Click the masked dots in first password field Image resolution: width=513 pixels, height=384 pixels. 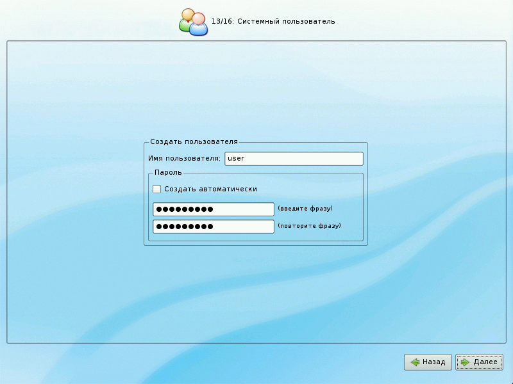point(185,209)
